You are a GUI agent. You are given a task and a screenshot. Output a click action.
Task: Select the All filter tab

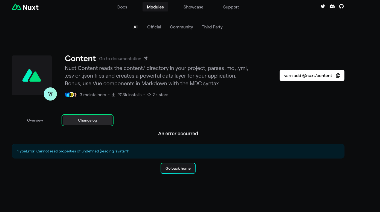(136, 27)
